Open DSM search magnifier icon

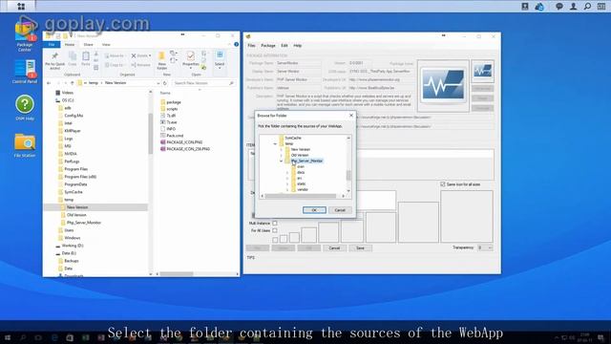pyautogui.click(x=587, y=7)
